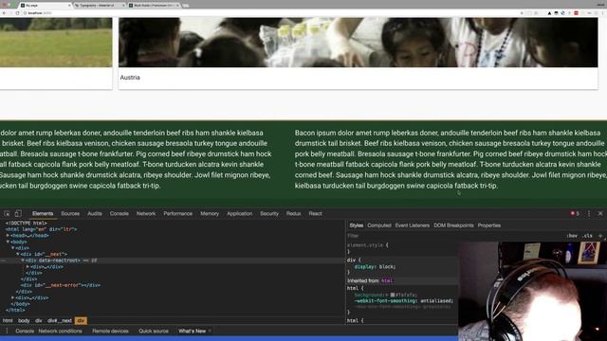The width and height of the screenshot is (607, 341).
Task: Collapse the div data-reactroot node
Action: [23, 260]
